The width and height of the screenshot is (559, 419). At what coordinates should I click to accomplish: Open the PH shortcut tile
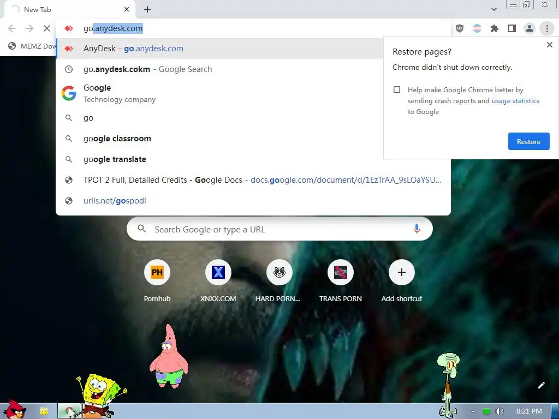point(157,272)
